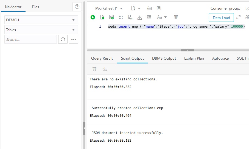Expand the Tables object type dropdown

pyautogui.click(x=41, y=30)
